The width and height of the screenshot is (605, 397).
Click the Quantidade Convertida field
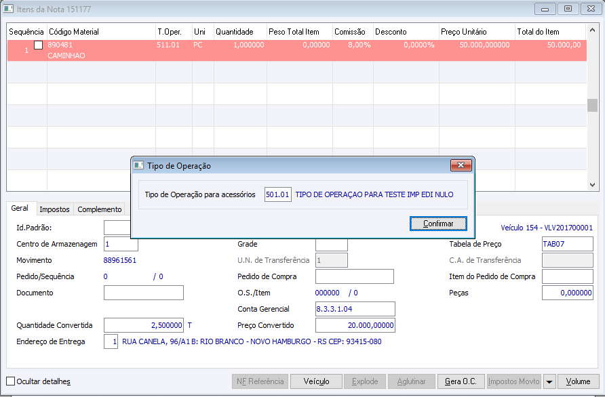144,325
